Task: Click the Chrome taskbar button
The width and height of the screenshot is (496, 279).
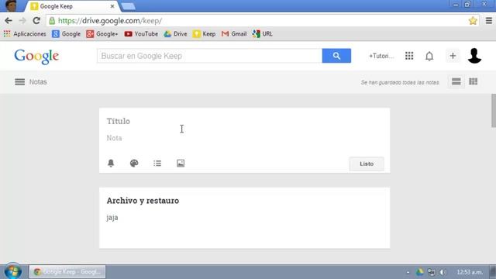Action: pyautogui.click(x=67, y=272)
